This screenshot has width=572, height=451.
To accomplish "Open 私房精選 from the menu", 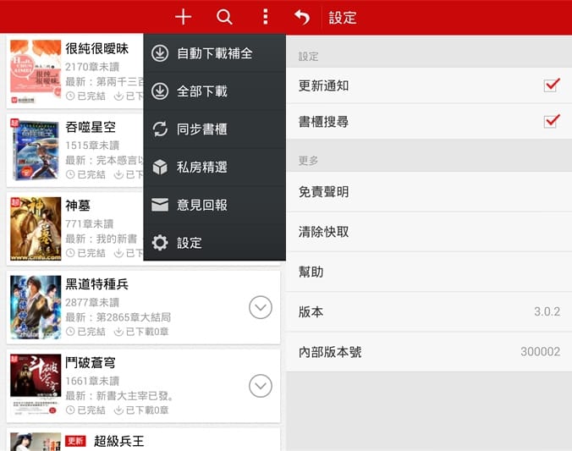I will click(x=215, y=168).
